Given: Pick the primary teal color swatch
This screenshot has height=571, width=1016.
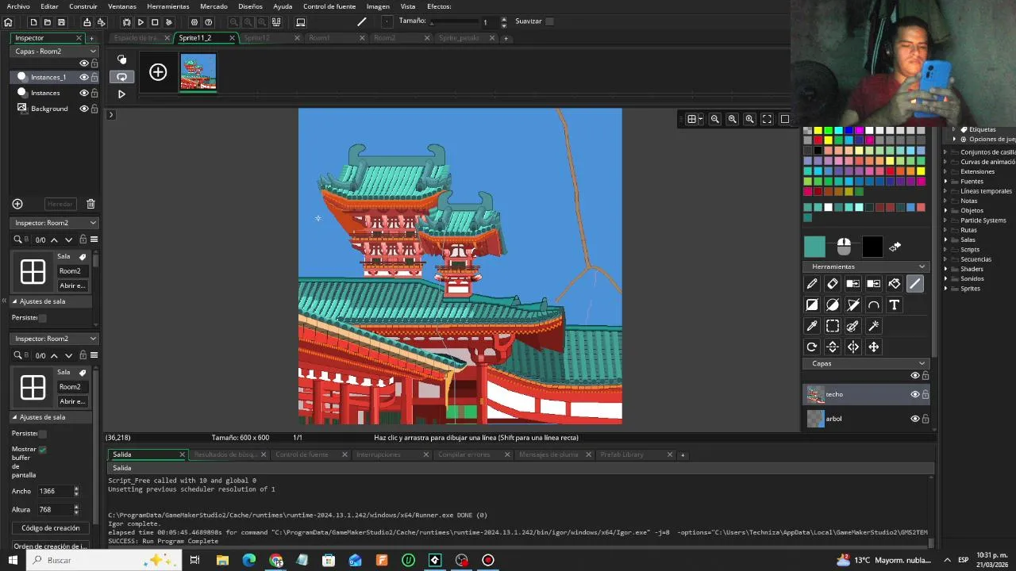Looking at the screenshot, I should 814,247.
